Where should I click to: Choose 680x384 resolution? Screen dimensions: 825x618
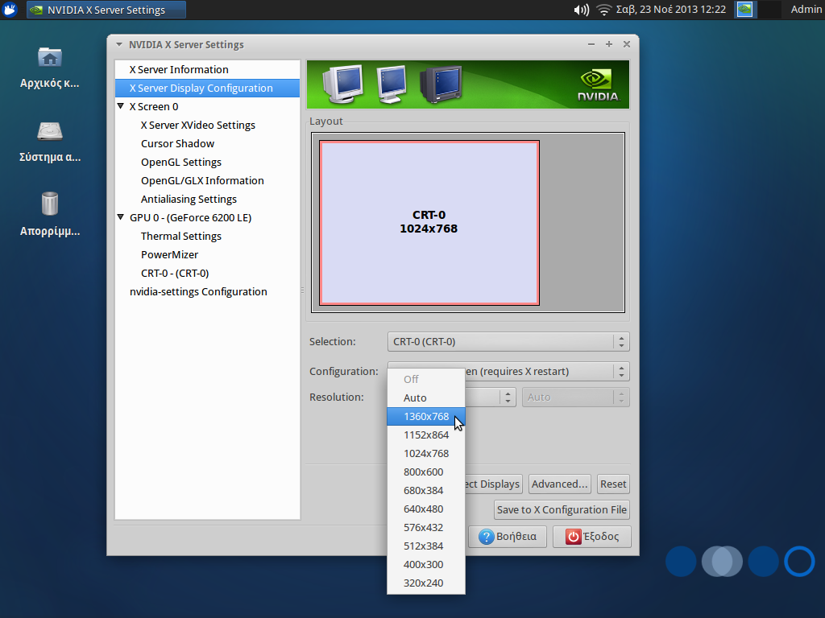(426, 490)
